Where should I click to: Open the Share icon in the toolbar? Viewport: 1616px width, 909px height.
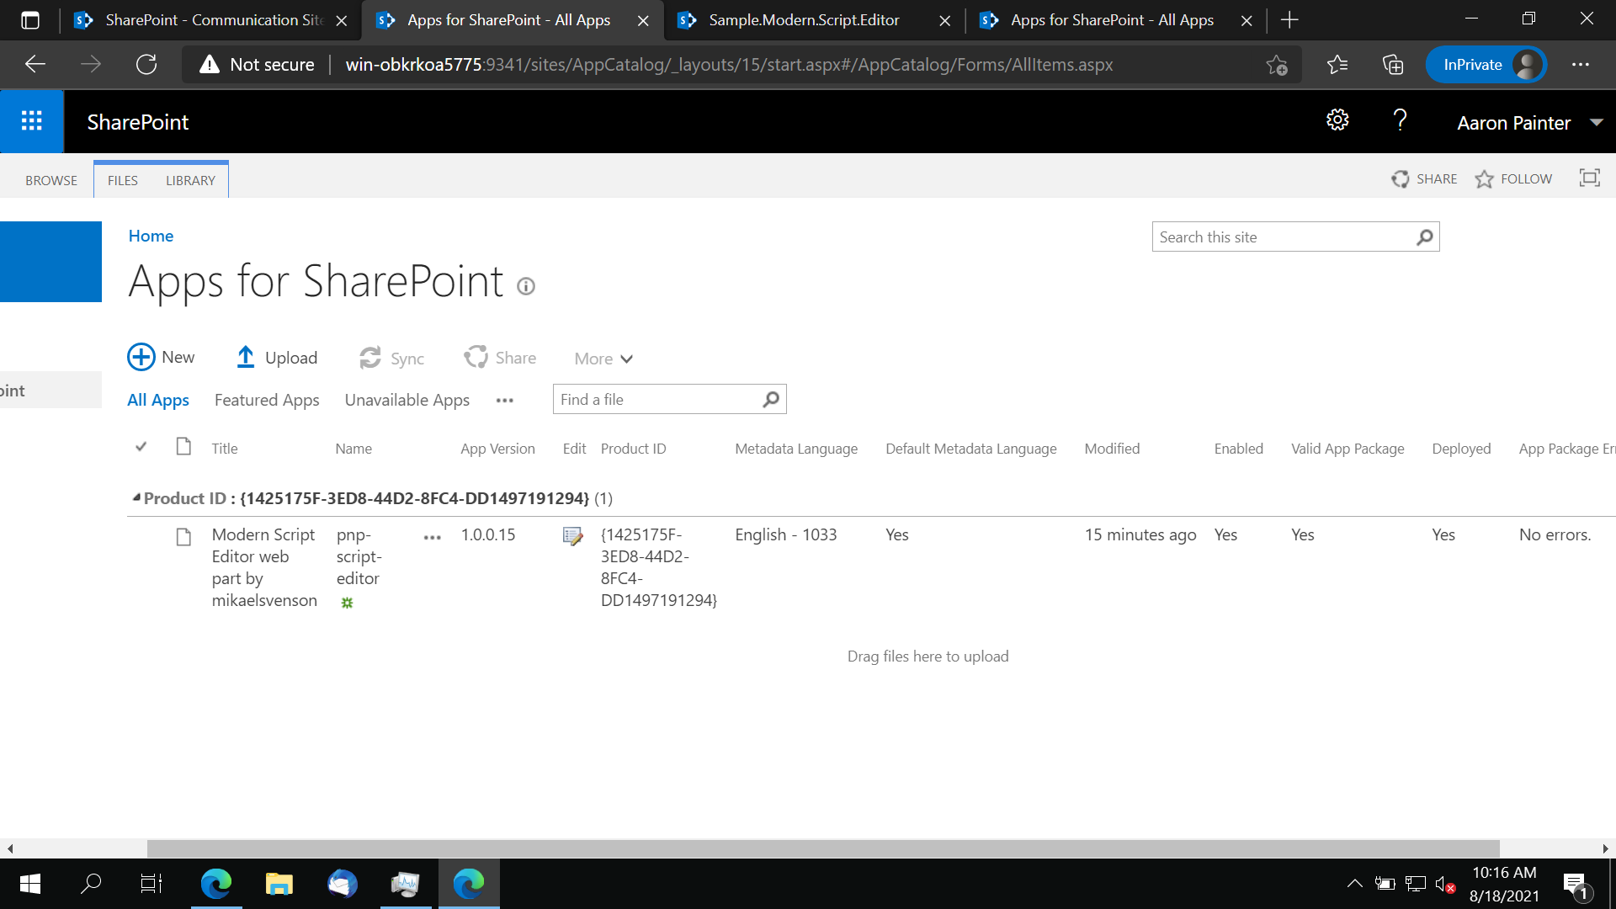coord(476,357)
